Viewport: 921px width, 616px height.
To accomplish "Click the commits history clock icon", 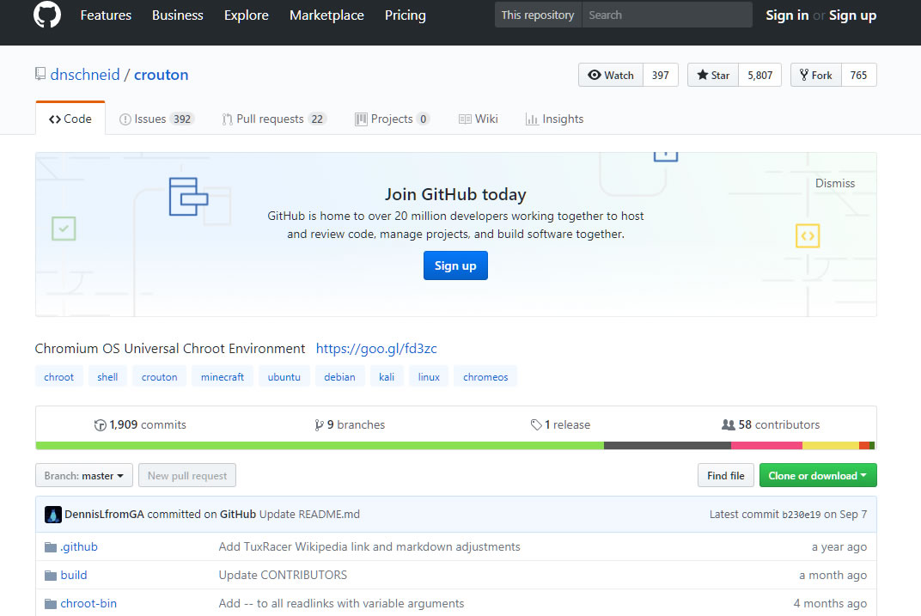I will pos(100,425).
